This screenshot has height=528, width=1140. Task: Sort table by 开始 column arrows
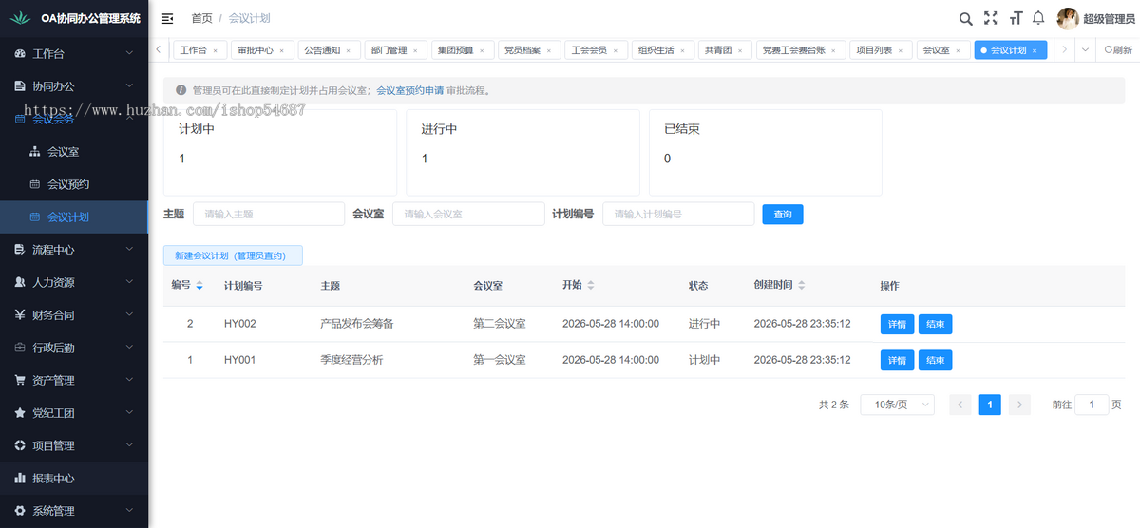pyautogui.click(x=591, y=285)
